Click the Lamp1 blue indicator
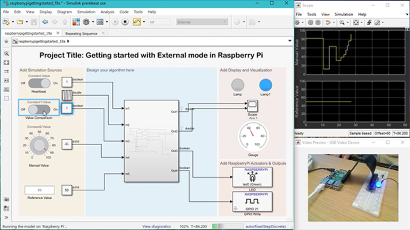Image resolution: width=410 pixels, height=230 pixels. pyautogui.click(x=266, y=85)
